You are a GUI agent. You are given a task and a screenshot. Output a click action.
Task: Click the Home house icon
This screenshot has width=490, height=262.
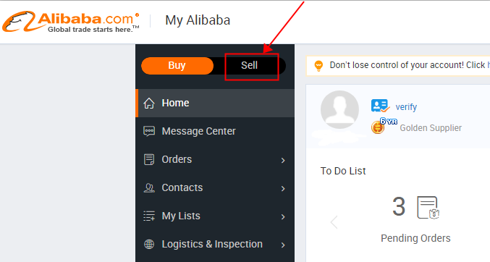click(149, 103)
